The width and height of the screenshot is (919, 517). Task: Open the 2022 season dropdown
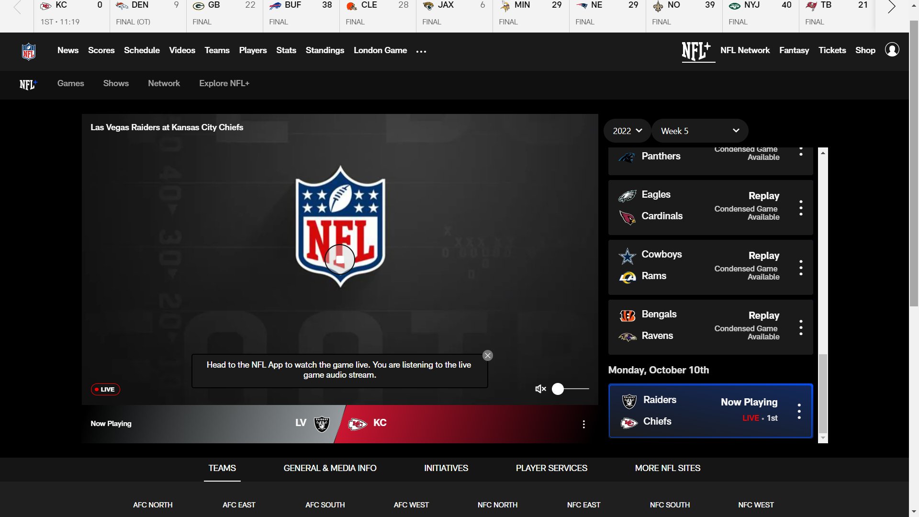coord(627,130)
